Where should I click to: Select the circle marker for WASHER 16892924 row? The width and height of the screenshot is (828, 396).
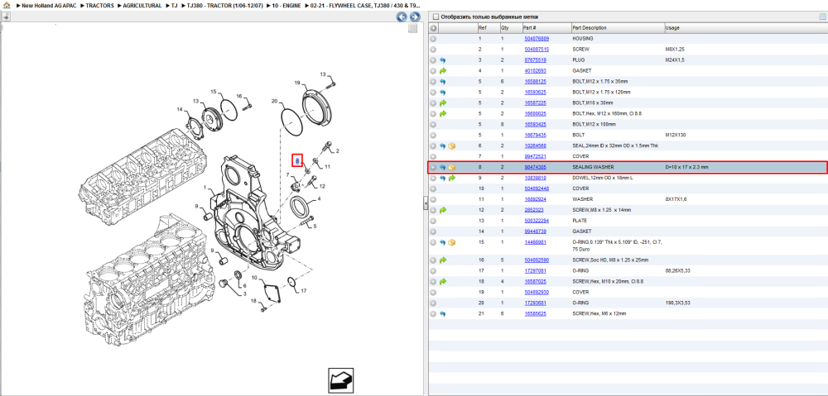coord(433,199)
